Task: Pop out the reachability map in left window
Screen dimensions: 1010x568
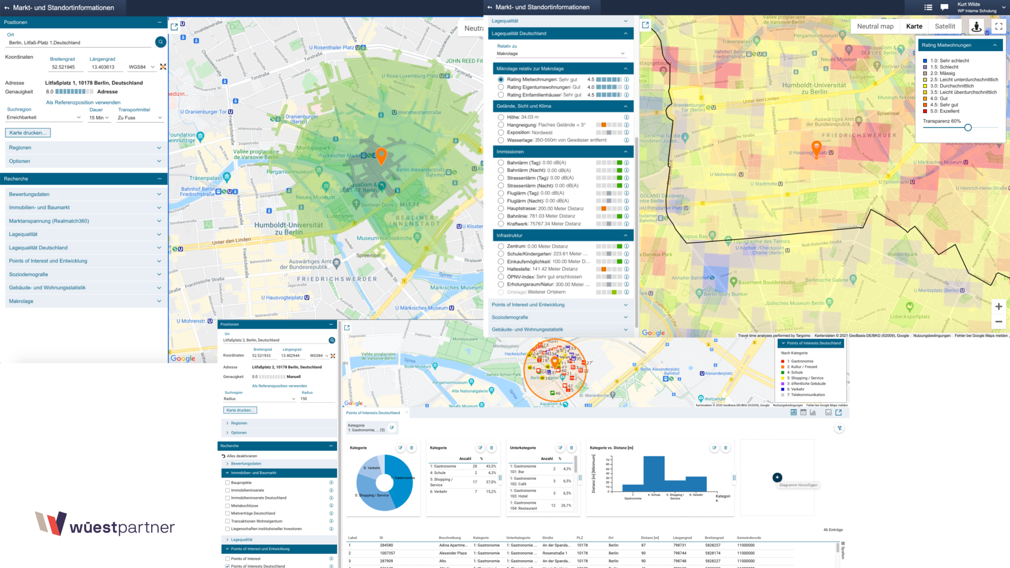Action: click(x=174, y=27)
